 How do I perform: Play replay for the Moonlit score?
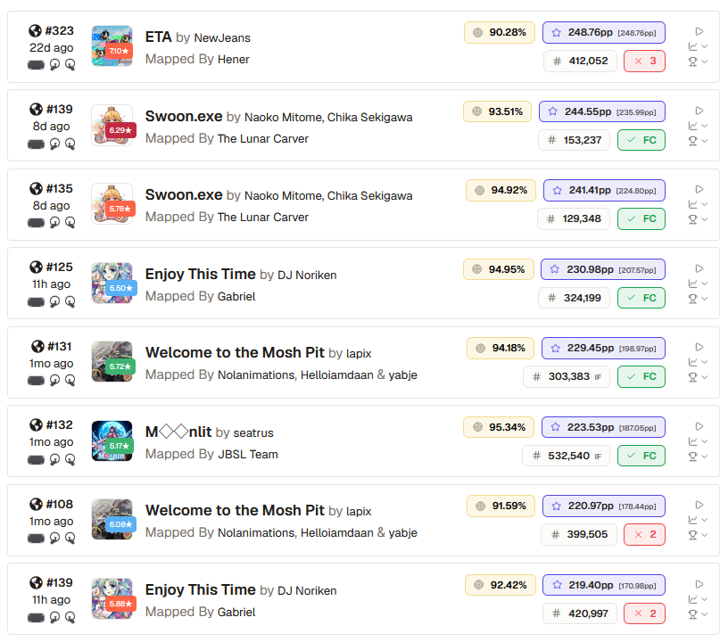pos(699,426)
